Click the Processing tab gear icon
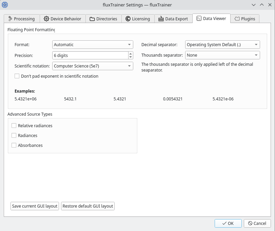The width and height of the screenshot is (275, 231). point(10,19)
